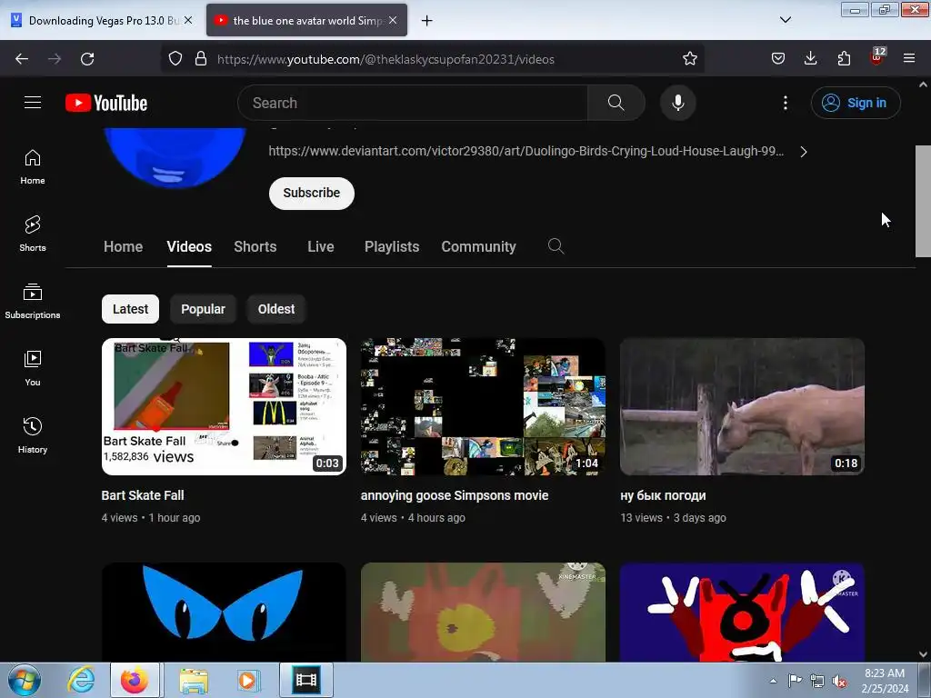
Task: Subscribe to this channel
Action: tap(311, 193)
